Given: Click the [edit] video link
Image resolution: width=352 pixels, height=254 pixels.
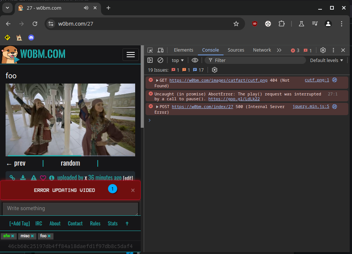Looking at the screenshot, I should (x=128, y=178).
